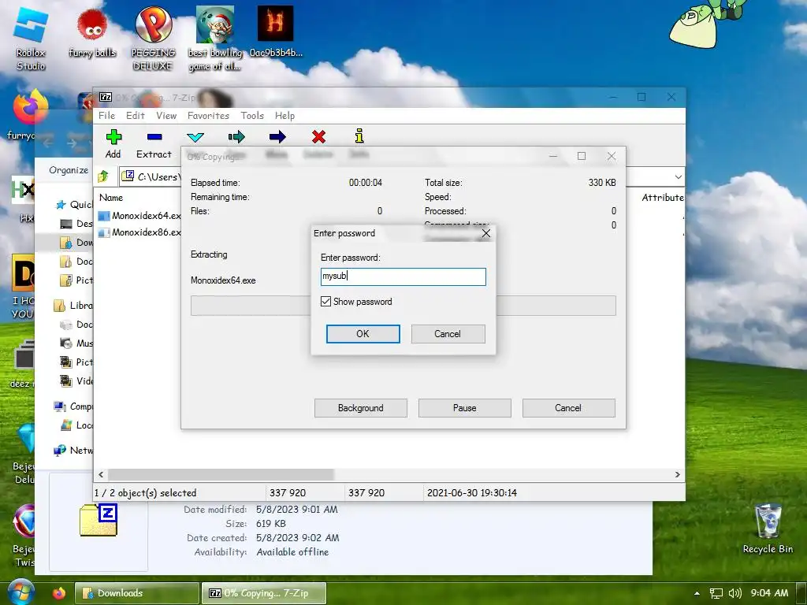The height and width of the screenshot is (605, 807).
Task: Open the Favorites menu
Action: [208, 116]
